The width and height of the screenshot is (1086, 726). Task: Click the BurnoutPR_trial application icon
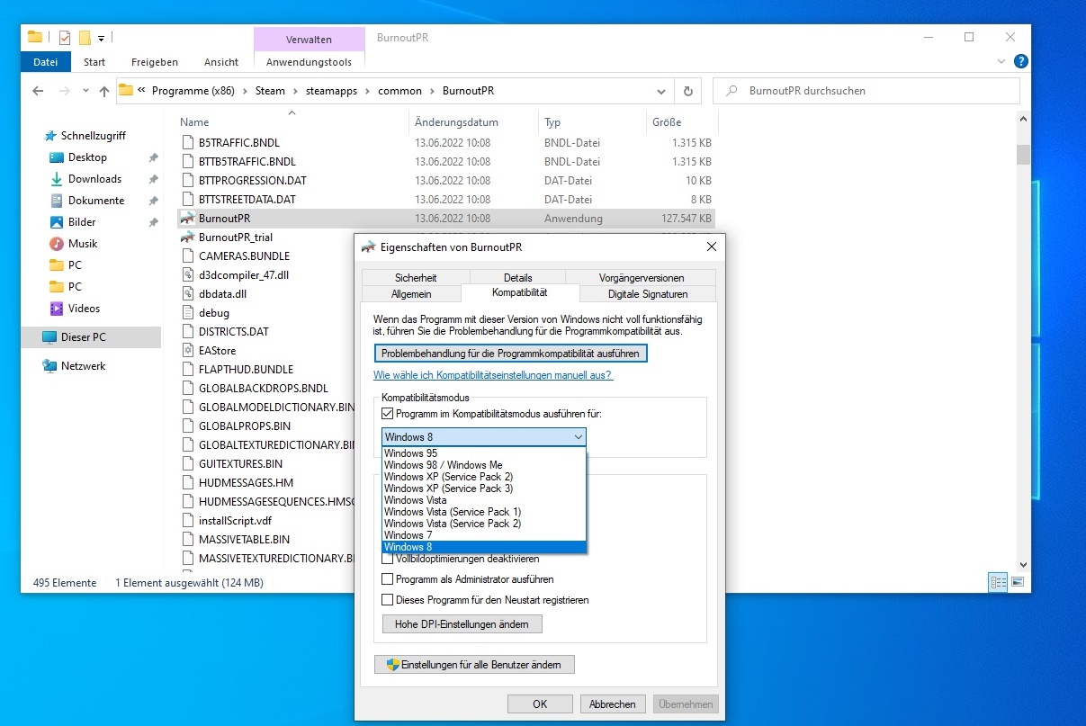point(187,238)
